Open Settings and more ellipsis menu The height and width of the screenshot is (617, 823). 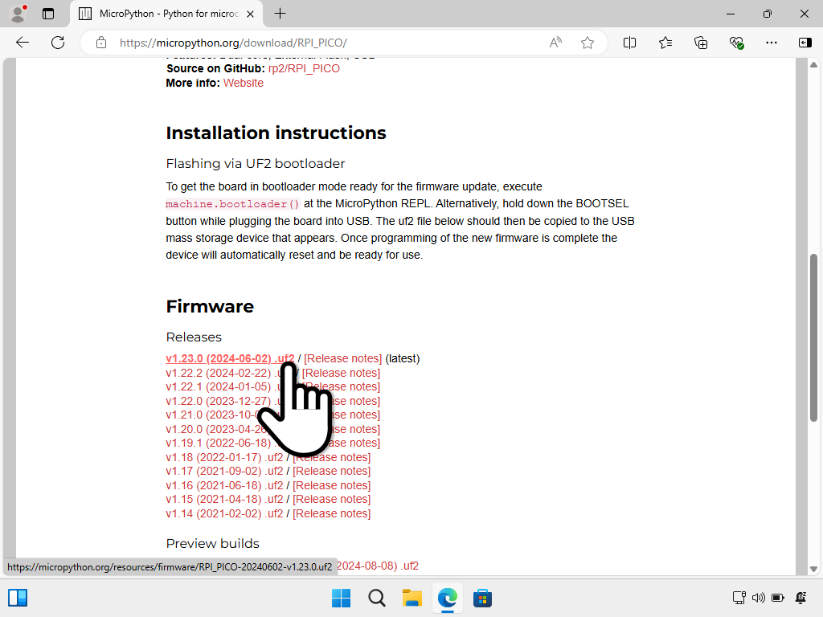click(x=771, y=43)
